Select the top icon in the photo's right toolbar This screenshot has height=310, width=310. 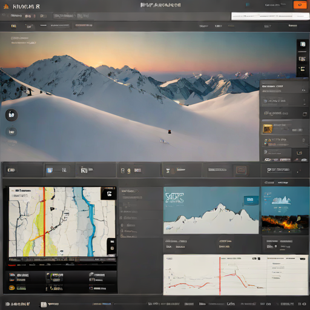(x=303, y=44)
